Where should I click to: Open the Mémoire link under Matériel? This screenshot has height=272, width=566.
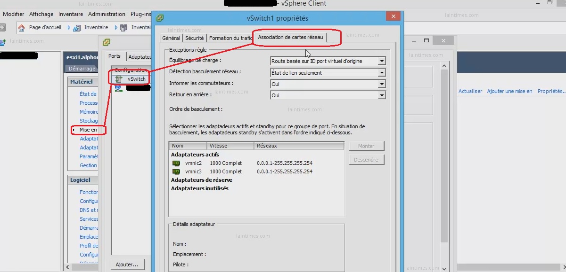[89, 112]
